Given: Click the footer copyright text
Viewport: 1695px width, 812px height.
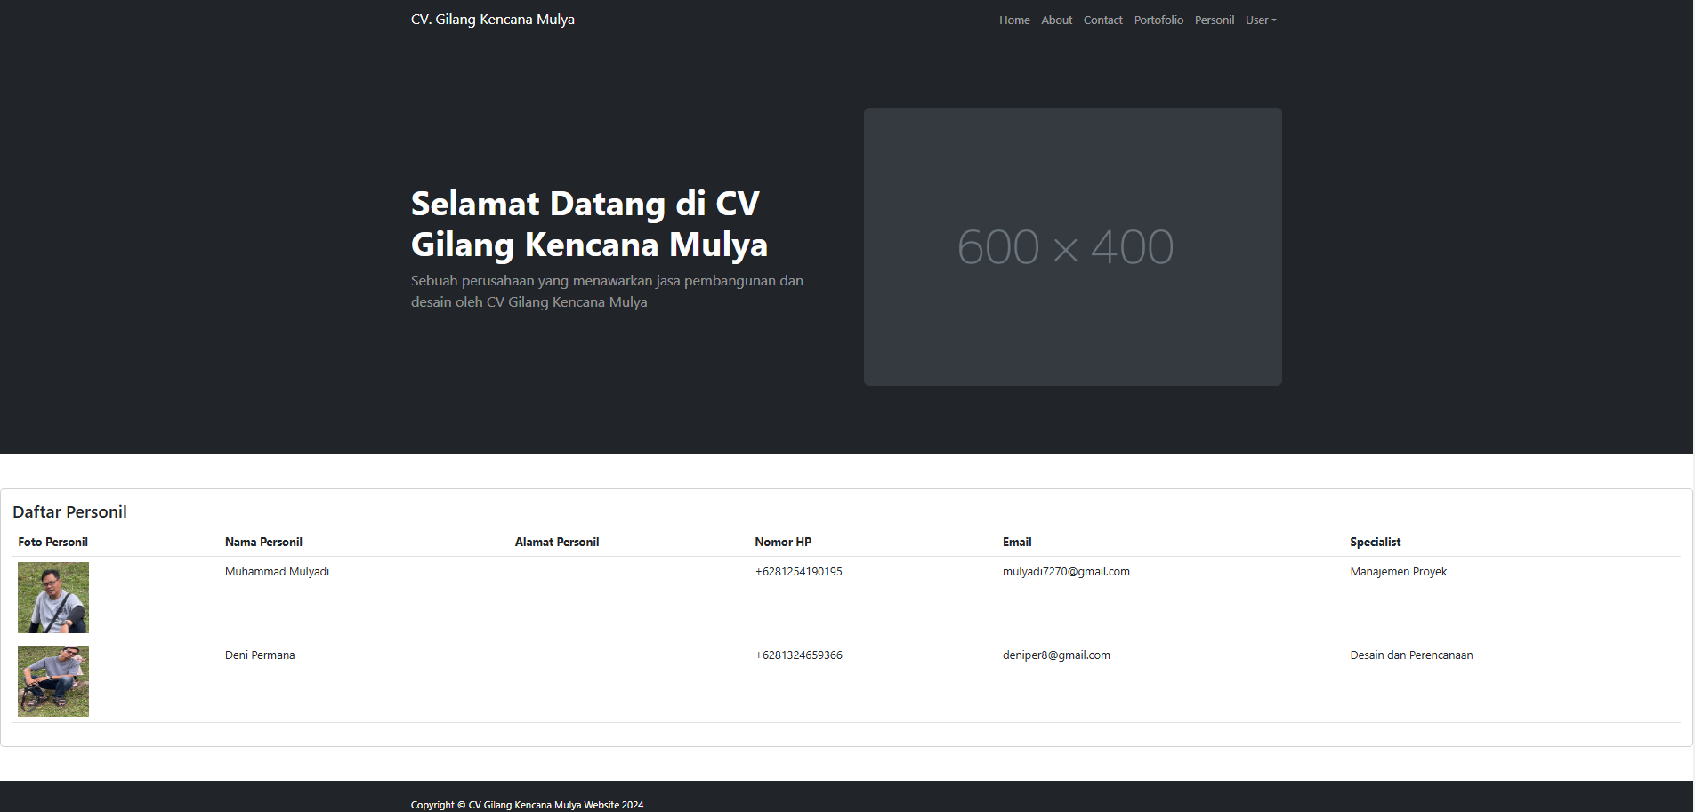Looking at the screenshot, I should [x=526, y=804].
